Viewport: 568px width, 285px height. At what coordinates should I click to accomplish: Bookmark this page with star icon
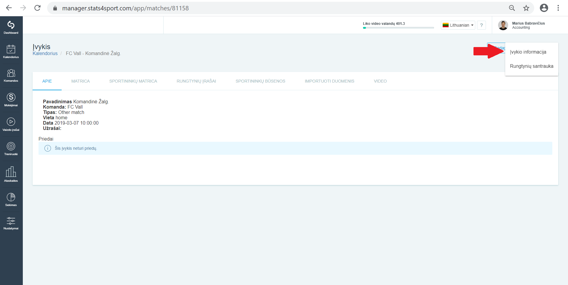pos(526,8)
